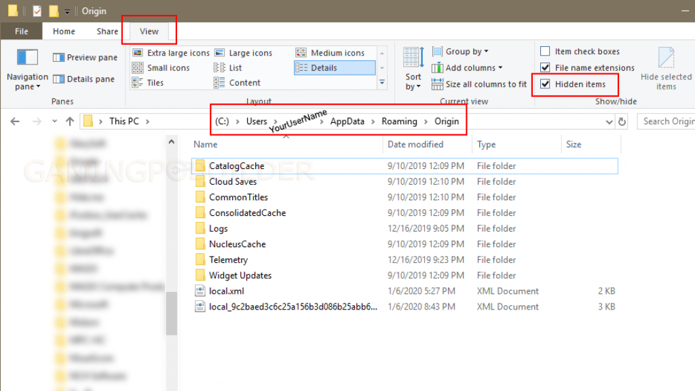
Task: Click Size all columns to fit
Action: click(478, 83)
